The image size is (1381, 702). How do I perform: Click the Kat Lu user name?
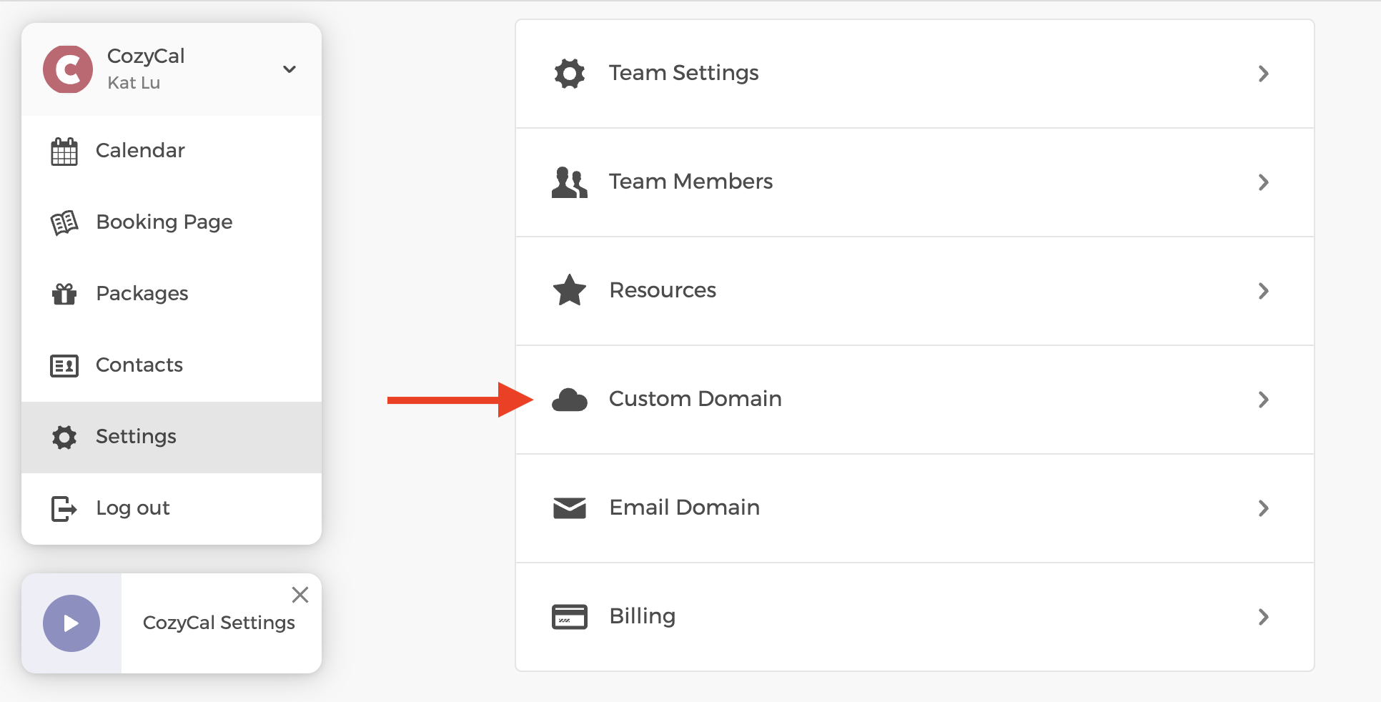pos(134,83)
